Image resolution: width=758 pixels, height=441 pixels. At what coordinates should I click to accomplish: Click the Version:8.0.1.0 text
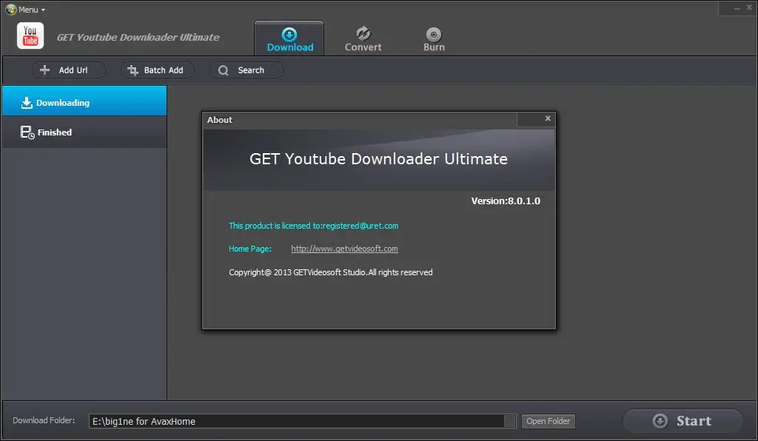(x=506, y=201)
